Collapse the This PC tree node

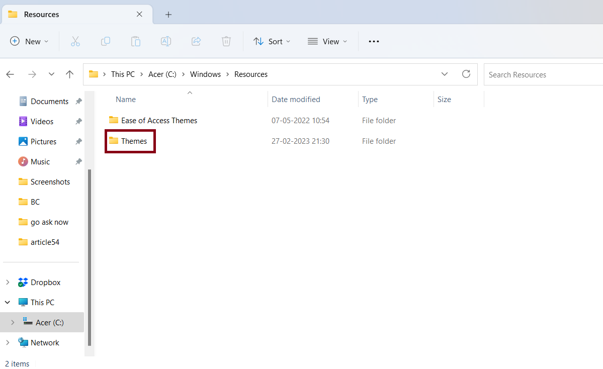(x=8, y=303)
